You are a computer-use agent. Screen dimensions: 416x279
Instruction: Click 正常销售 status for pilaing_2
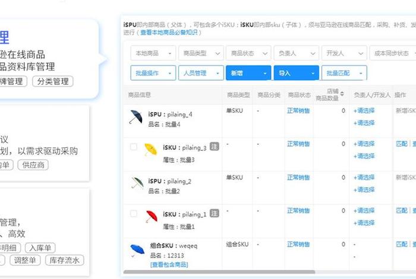pyautogui.click(x=298, y=177)
